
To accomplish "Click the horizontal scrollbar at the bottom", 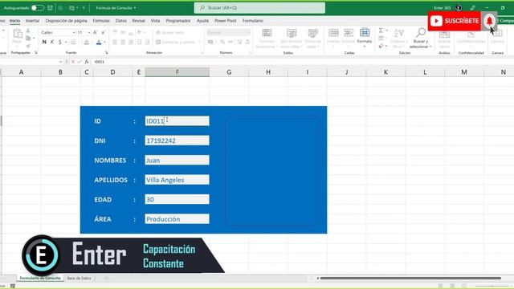I will 410,279.
